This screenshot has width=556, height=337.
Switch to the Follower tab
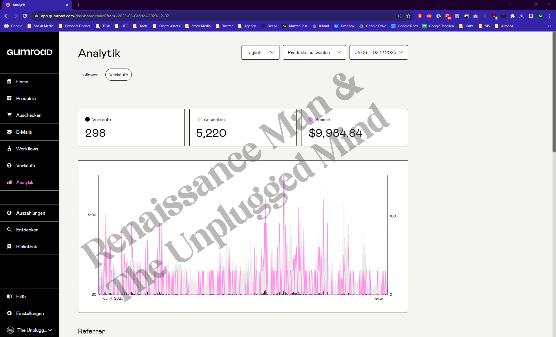click(x=89, y=75)
